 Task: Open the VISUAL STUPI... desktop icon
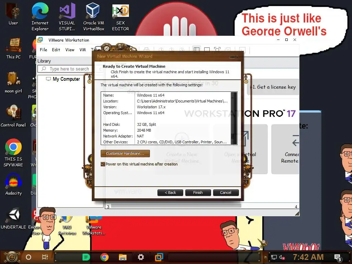click(x=67, y=17)
